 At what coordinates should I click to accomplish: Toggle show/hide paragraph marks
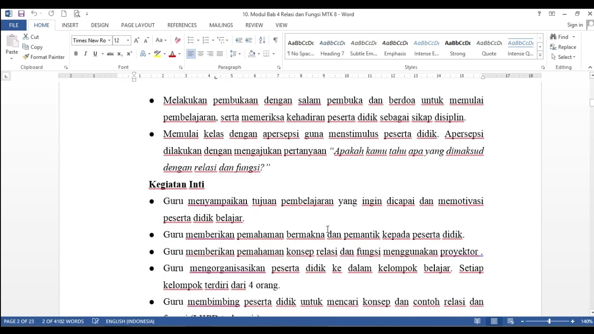(x=276, y=40)
